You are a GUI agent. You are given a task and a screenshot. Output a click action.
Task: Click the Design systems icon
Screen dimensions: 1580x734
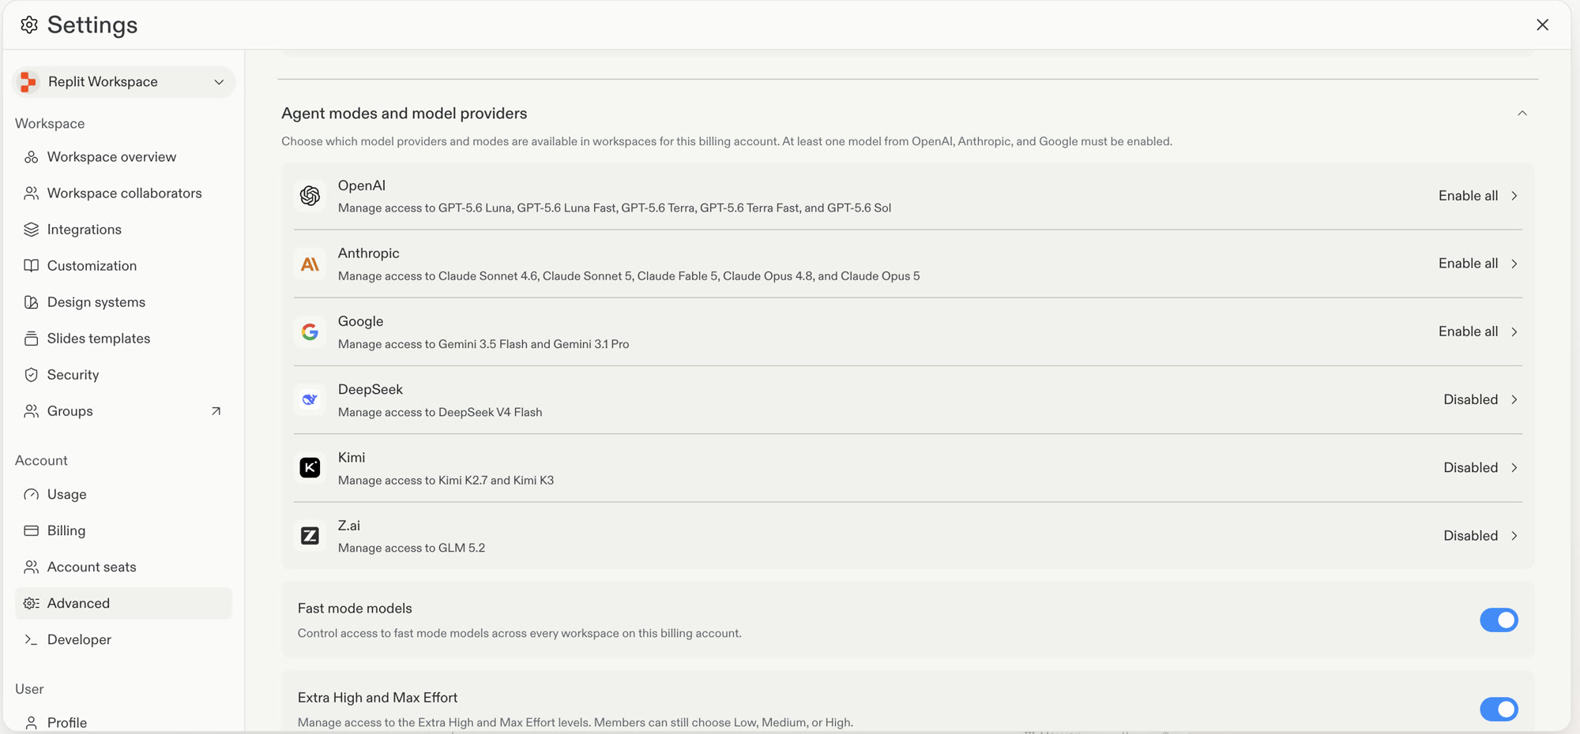[x=31, y=302]
